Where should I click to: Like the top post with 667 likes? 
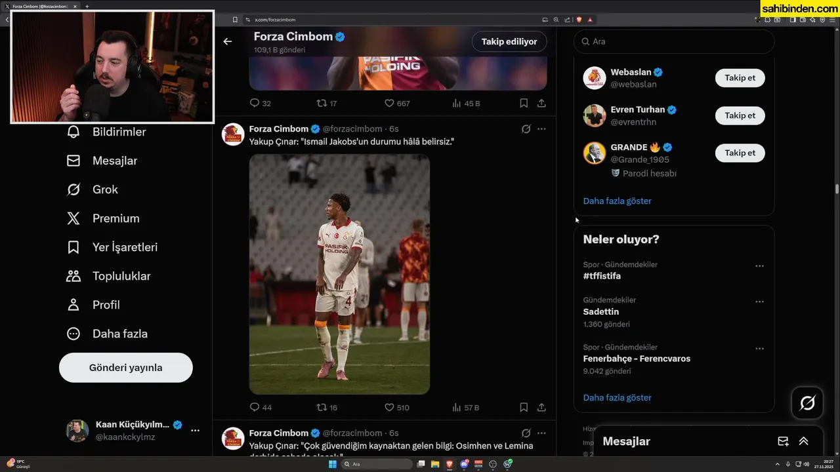click(x=389, y=103)
